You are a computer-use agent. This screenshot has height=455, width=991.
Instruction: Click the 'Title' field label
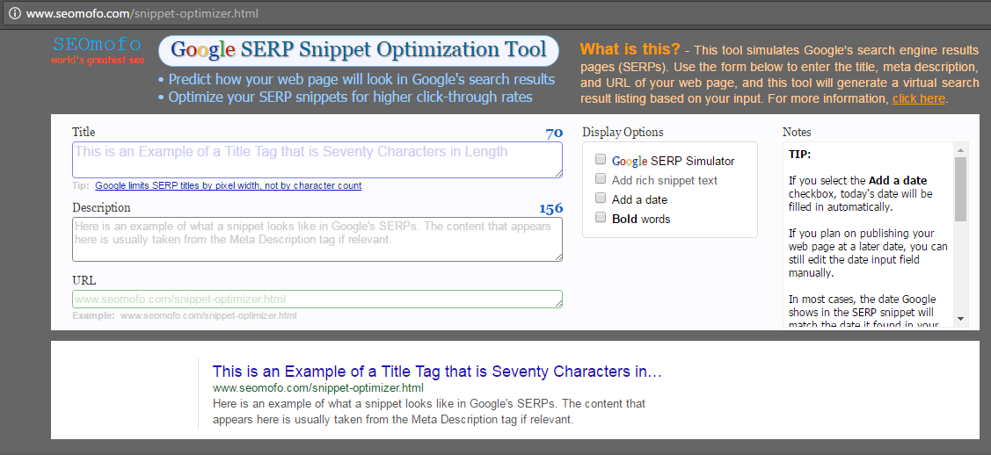(84, 132)
